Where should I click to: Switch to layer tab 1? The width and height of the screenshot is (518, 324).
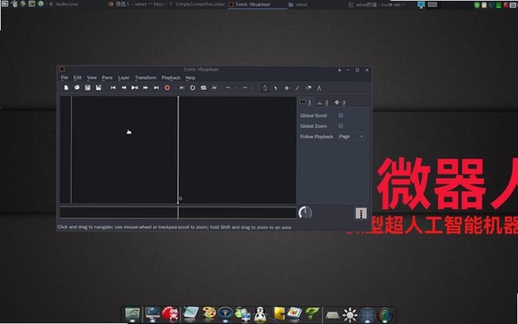(306, 103)
